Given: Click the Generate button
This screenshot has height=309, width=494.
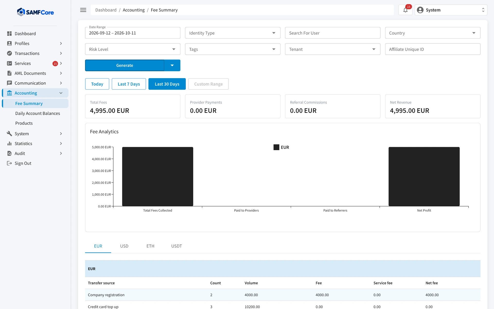Looking at the screenshot, I should click(x=125, y=65).
